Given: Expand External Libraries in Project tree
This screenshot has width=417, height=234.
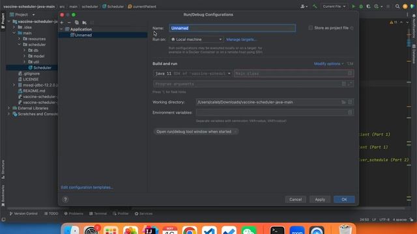Looking at the screenshot, I should [x=8, y=109].
